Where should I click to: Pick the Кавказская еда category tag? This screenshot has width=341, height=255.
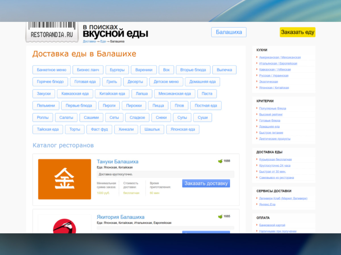(75, 93)
